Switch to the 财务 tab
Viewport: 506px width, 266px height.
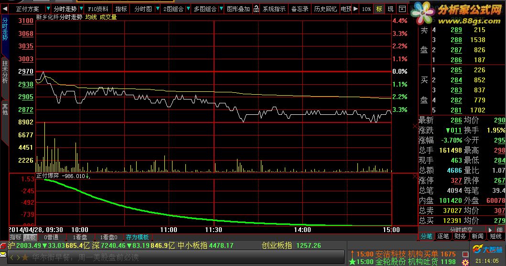(x=460, y=237)
